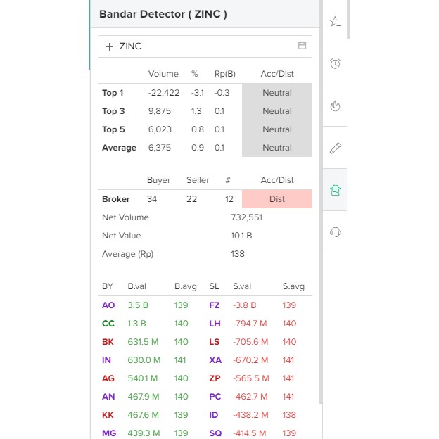Select seller broker code PC
Viewport: 439px width, 439px height.
[x=215, y=397]
